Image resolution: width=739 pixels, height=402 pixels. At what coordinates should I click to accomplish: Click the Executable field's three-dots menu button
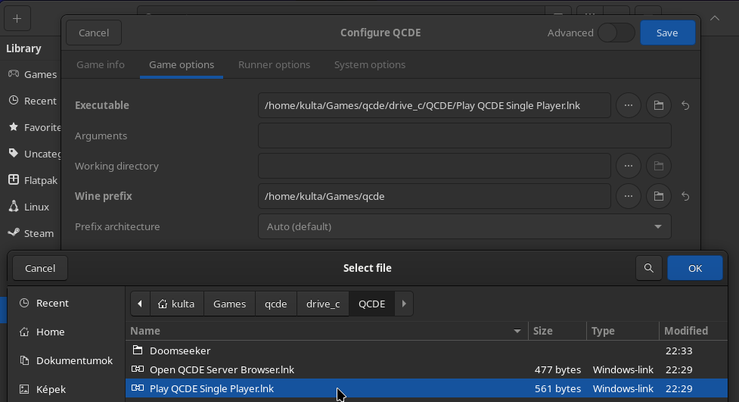coord(628,105)
